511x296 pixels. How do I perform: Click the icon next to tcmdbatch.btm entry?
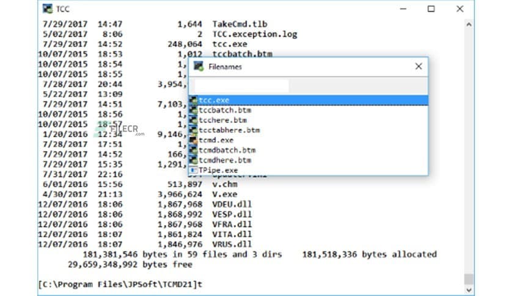click(x=194, y=150)
